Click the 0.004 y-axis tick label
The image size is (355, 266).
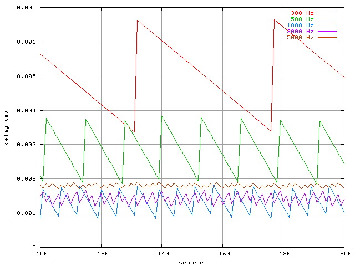coord(26,110)
